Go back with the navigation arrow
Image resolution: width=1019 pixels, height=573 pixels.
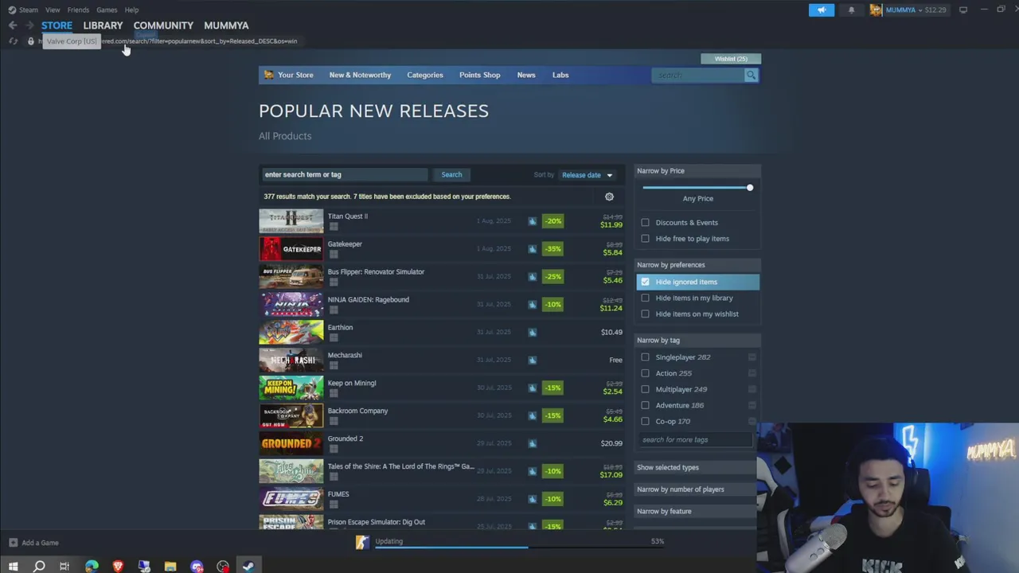click(13, 25)
